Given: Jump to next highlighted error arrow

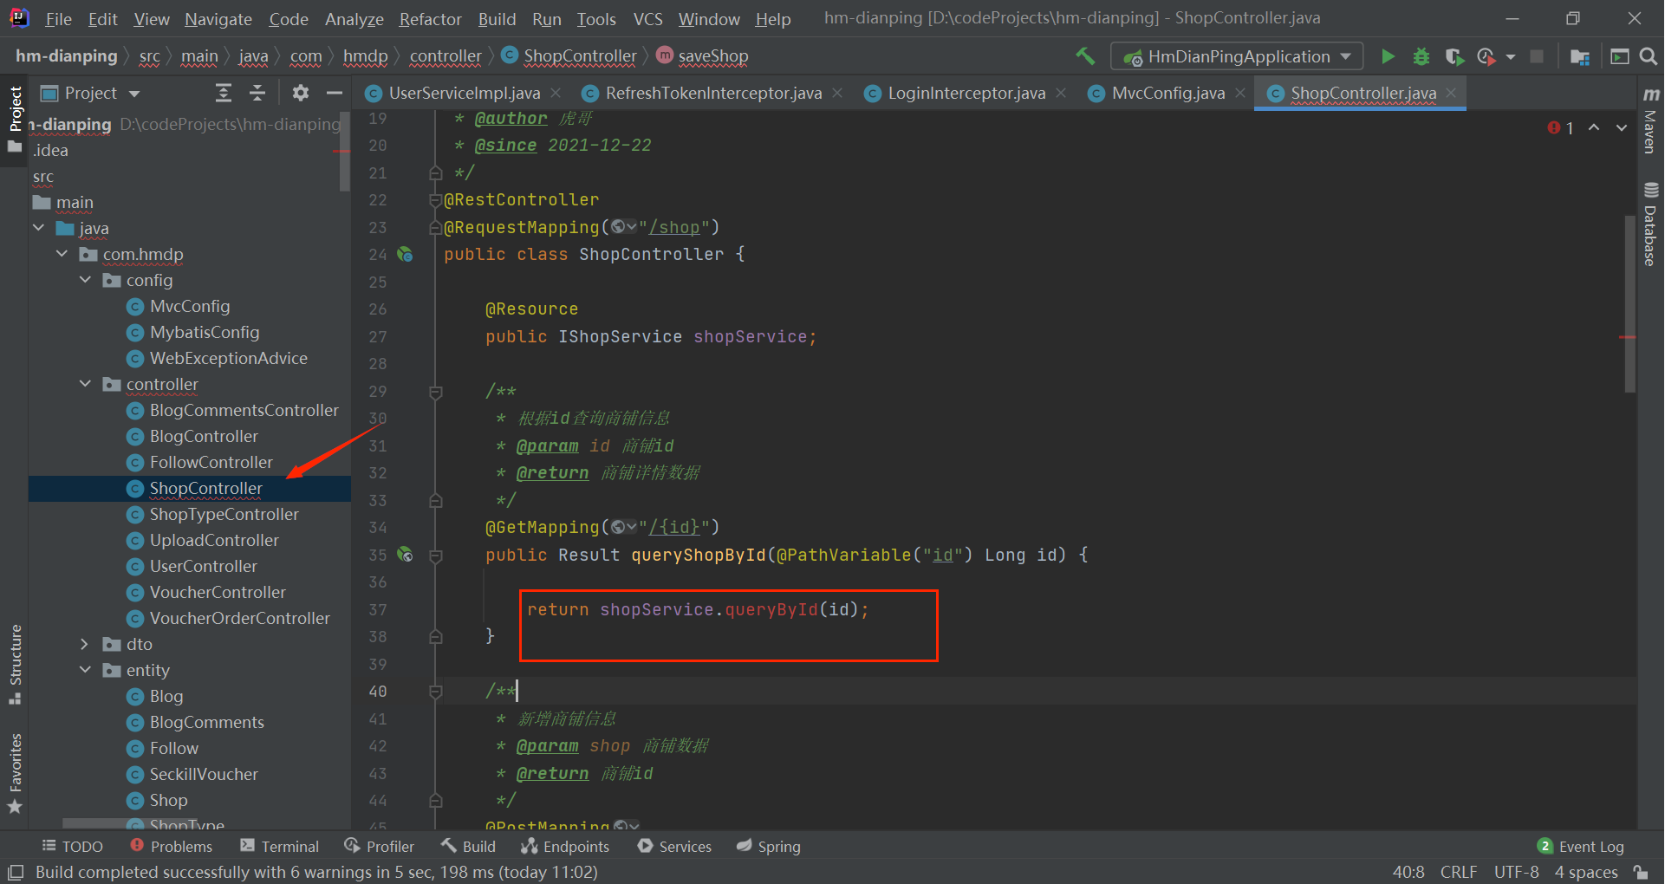Looking at the screenshot, I should (1622, 127).
